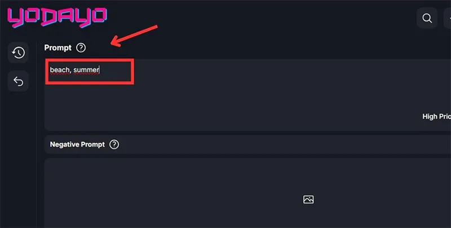Click the Yodayo logo

click(x=56, y=17)
